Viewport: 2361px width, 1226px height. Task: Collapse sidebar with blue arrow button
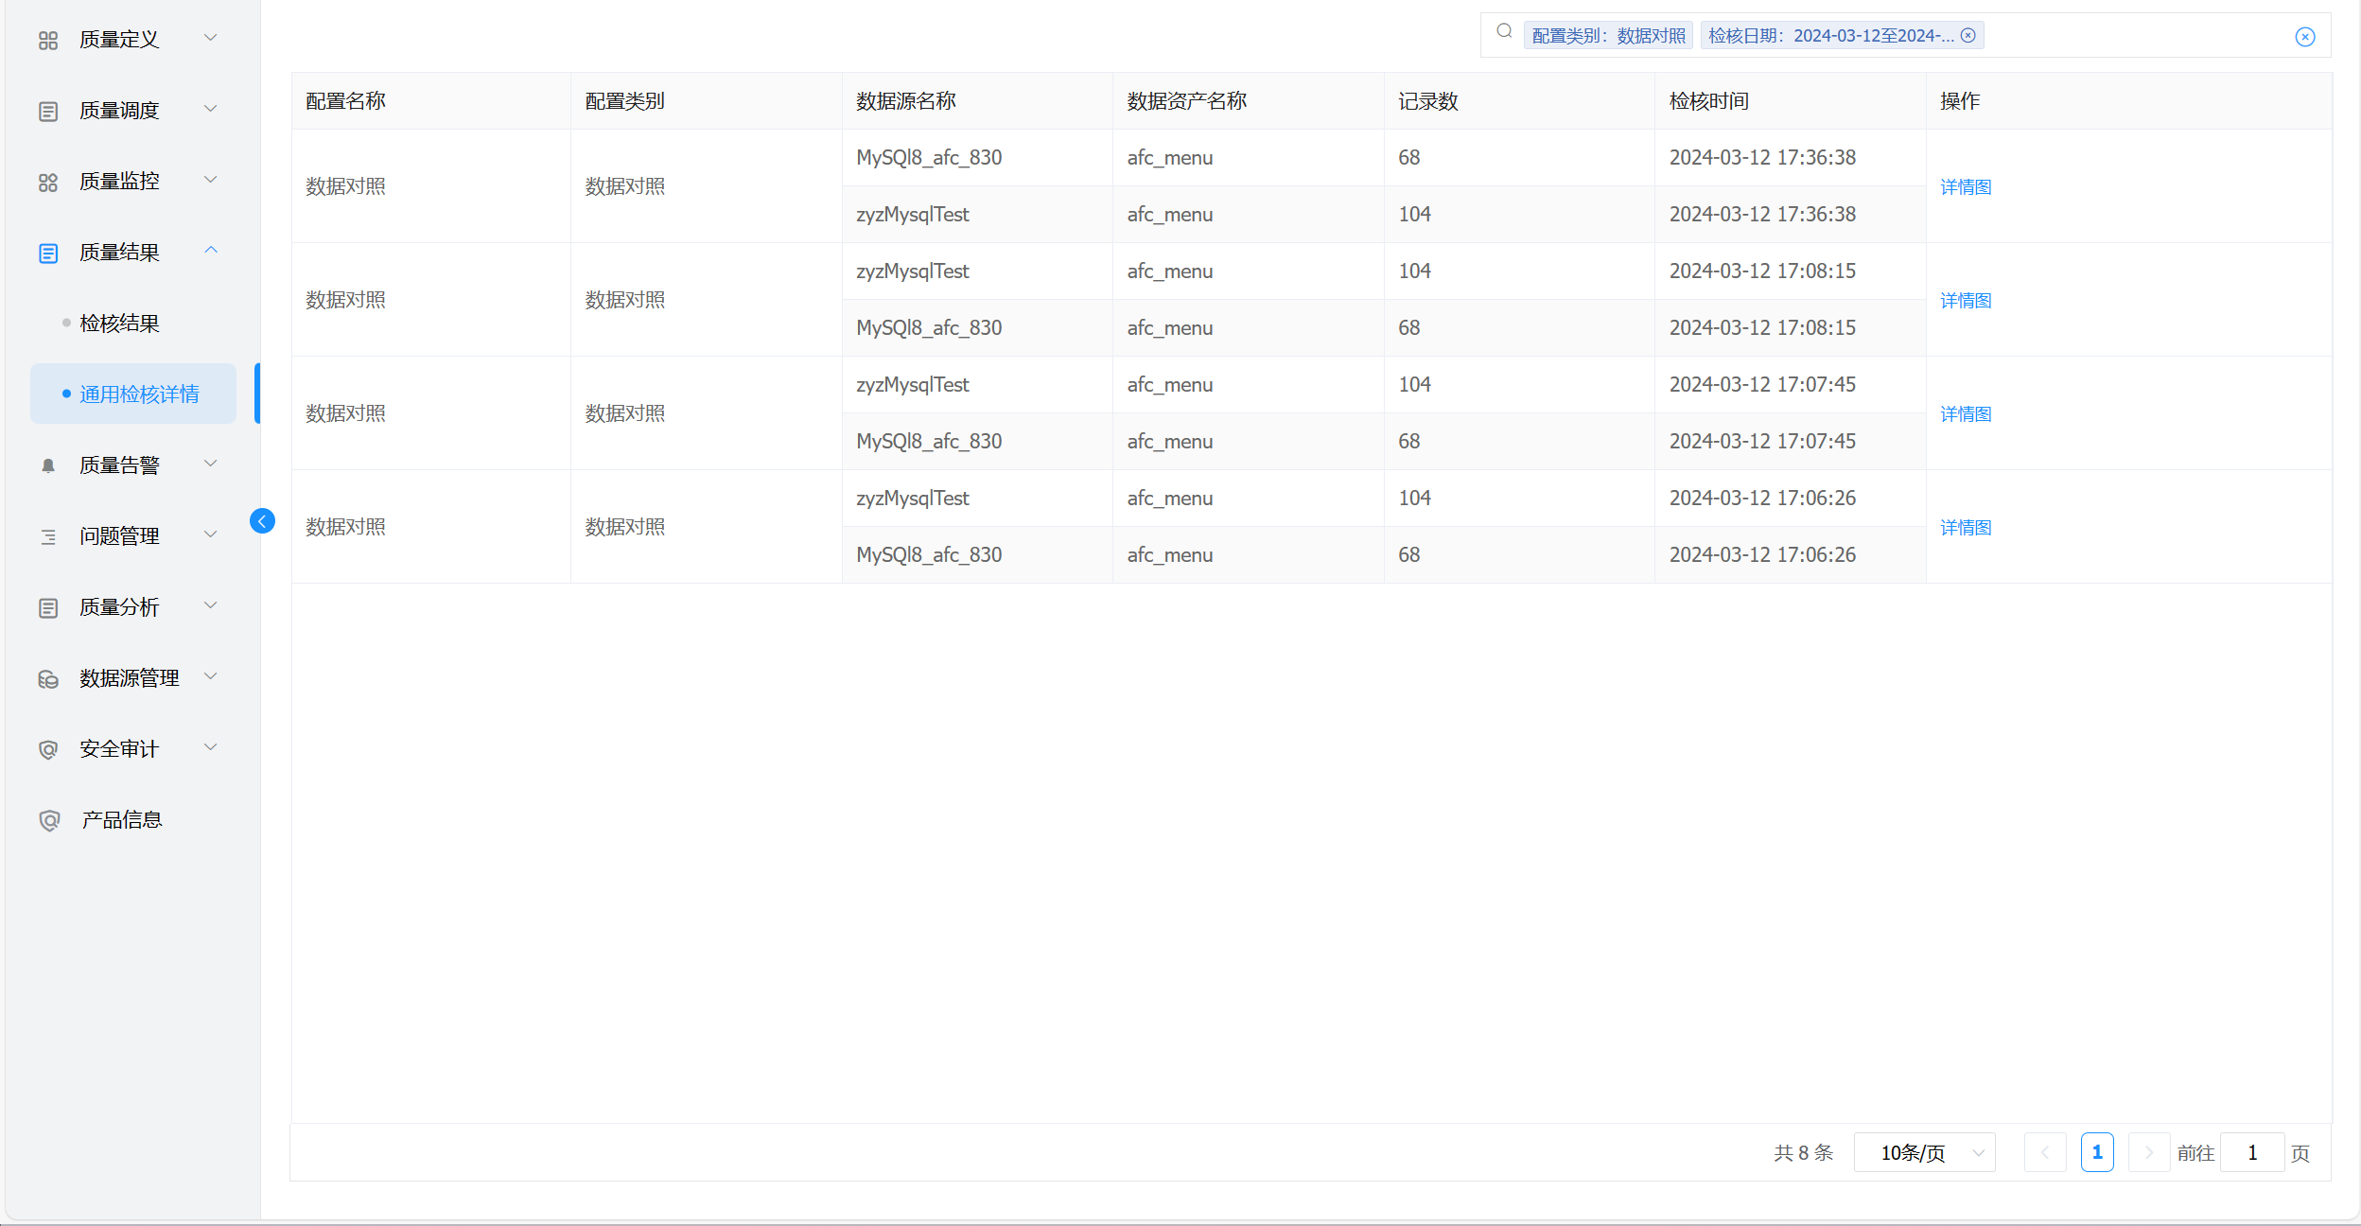click(x=262, y=521)
